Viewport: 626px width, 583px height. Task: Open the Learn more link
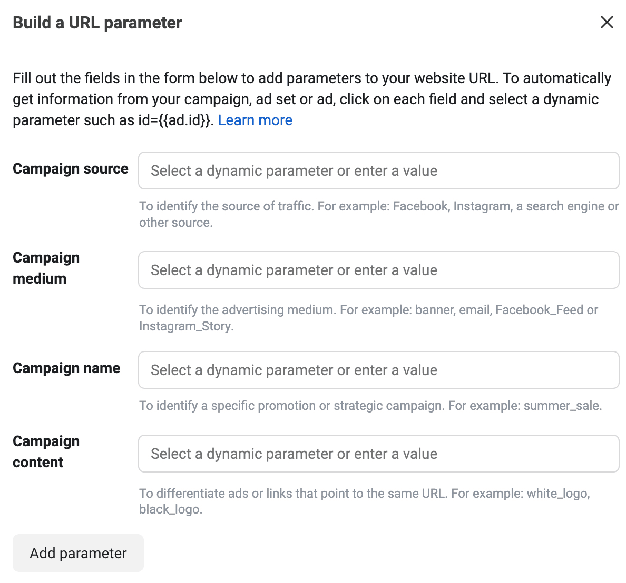tap(255, 120)
